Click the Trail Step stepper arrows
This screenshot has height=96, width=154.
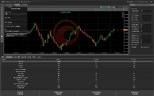pos(152,31)
